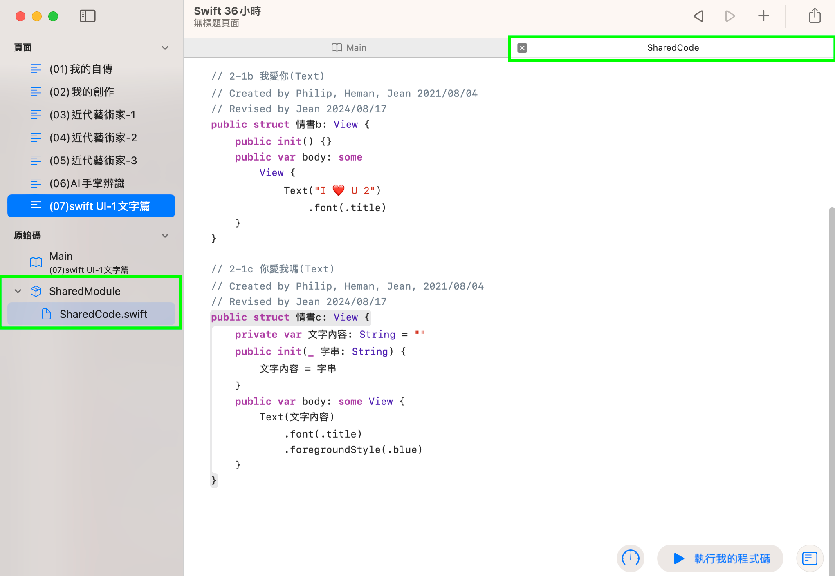This screenshot has height=576, width=835.
Task: Go to previous page arrow
Action: 698,16
